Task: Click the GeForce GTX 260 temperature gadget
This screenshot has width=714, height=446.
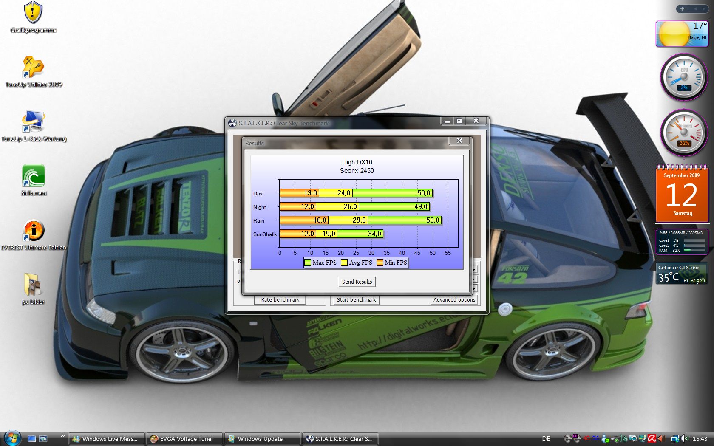Action: click(682, 274)
